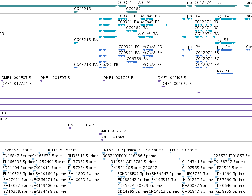Open EST RH44151.5prime
The height and width of the screenshot is (196, 252).
click(x=63, y=150)
